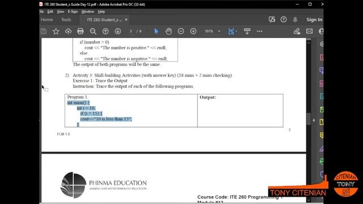Click the PHINMA EDUCATION logo

[103, 185]
